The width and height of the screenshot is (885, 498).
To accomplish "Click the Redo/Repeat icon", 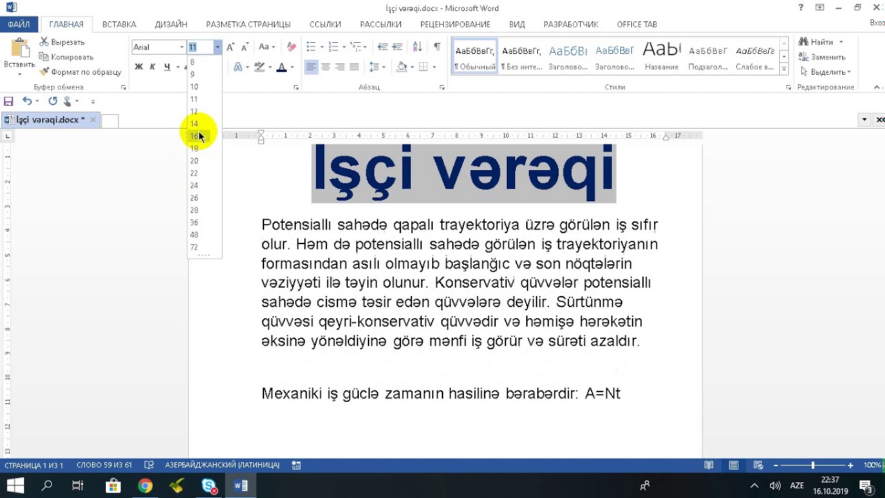I will (53, 101).
